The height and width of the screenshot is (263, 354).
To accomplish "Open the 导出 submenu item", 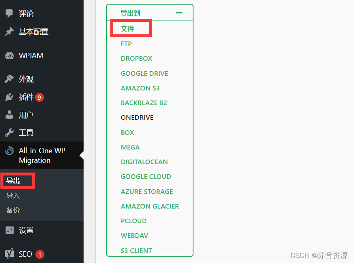I will click(x=13, y=181).
